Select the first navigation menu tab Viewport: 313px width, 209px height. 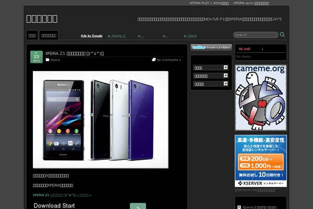32,36
